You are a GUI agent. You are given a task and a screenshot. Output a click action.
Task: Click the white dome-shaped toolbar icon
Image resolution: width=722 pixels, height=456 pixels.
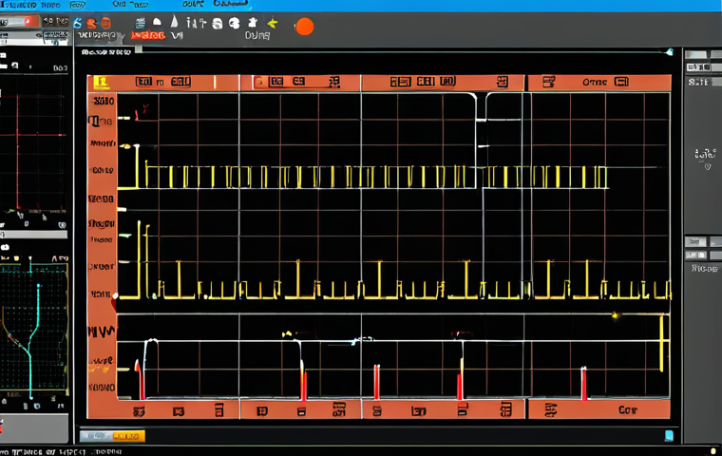(x=157, y=22)
